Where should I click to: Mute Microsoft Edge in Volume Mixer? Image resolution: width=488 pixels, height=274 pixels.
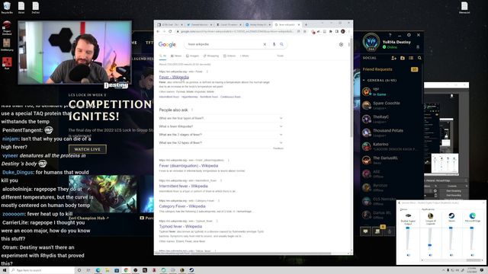473,255
